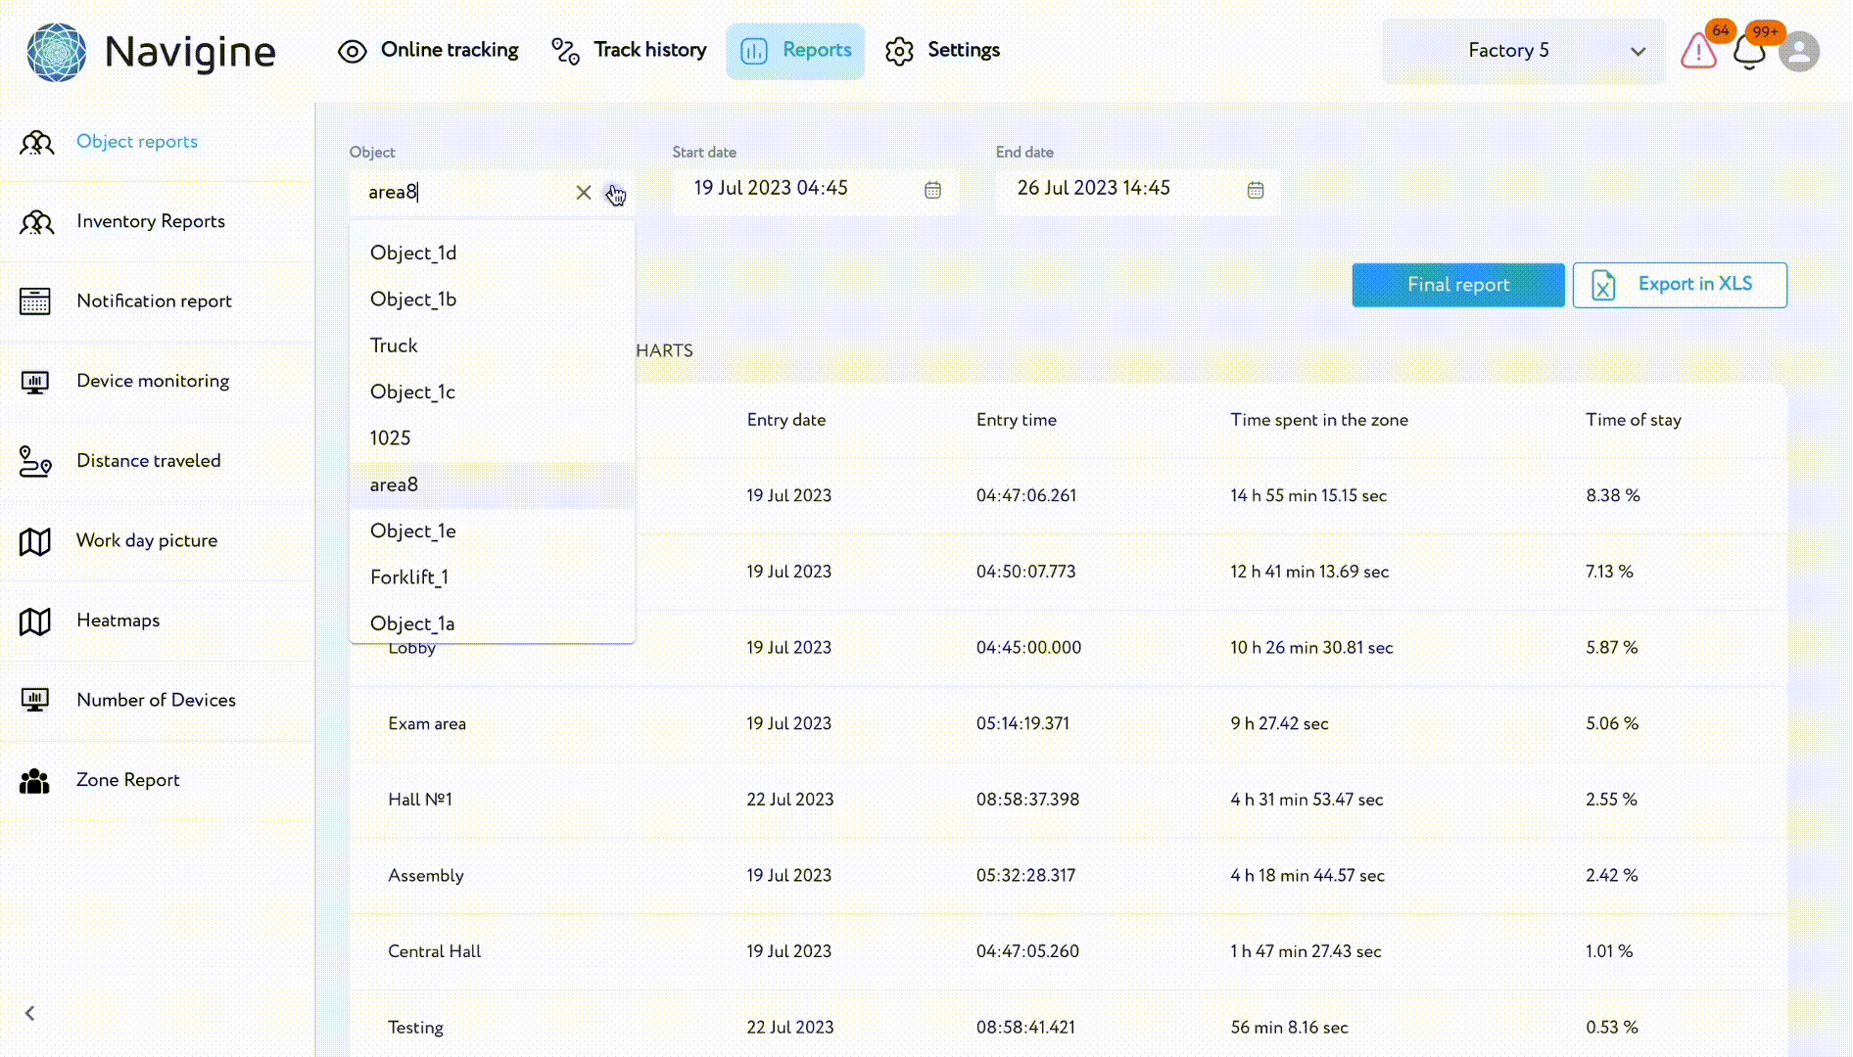Click the Time spent in the zone header
The image size is (1853, 1057).
pyautogui.click(x=1319, y=420)
